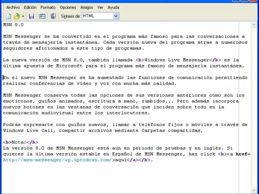Click the word 'Nota:' in the editor

(19, 142)
